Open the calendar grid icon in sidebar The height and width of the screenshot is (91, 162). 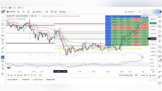pos(160,36)
